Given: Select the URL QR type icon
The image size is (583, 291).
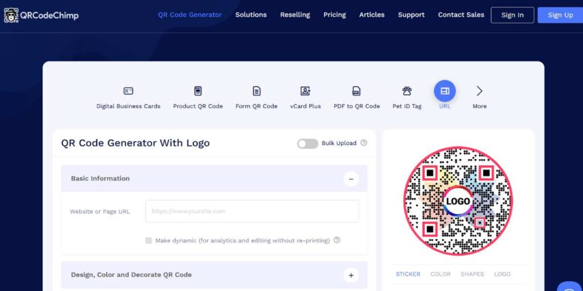Looking at the screenshot, I should tap(445, 91).
